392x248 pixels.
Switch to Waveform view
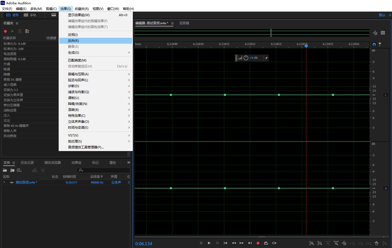(x=13, y=15)
